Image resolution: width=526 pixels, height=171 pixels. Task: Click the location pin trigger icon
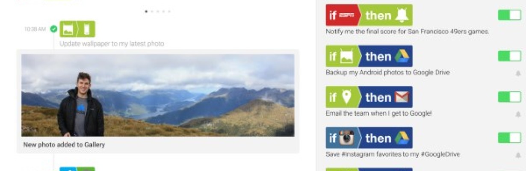pyautogui.click(x=346, y=97)
